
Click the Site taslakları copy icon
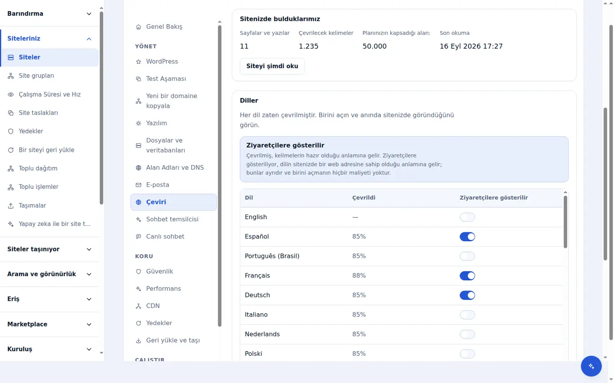(11, 113)
